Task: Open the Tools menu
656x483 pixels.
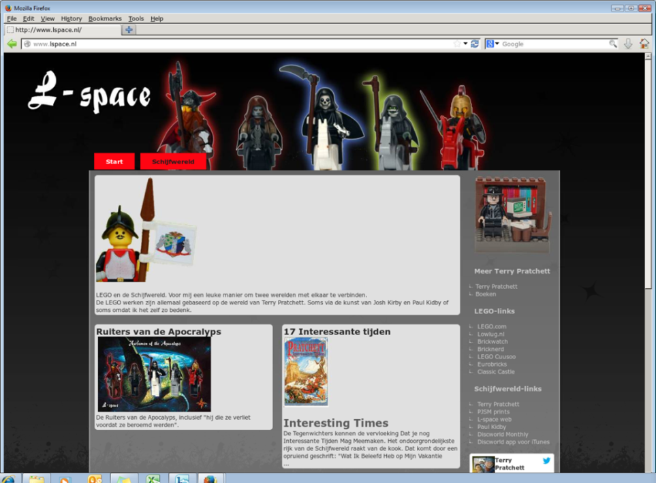Action: point(136,18)
